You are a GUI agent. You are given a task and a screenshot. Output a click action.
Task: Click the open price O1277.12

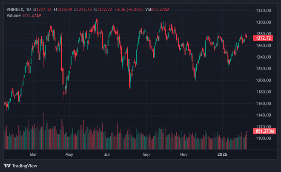(42, 9)
